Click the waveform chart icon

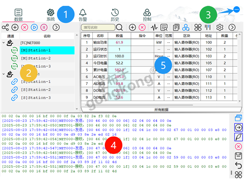point(155,27)
